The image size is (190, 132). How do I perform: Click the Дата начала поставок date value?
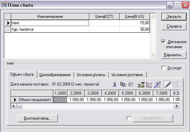coord(75,84)
